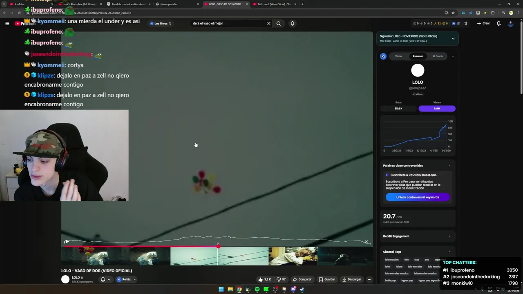Open new browser tab with plus
Image resolution: width=523 pixels, height=294 pixels.
point(302,4)
